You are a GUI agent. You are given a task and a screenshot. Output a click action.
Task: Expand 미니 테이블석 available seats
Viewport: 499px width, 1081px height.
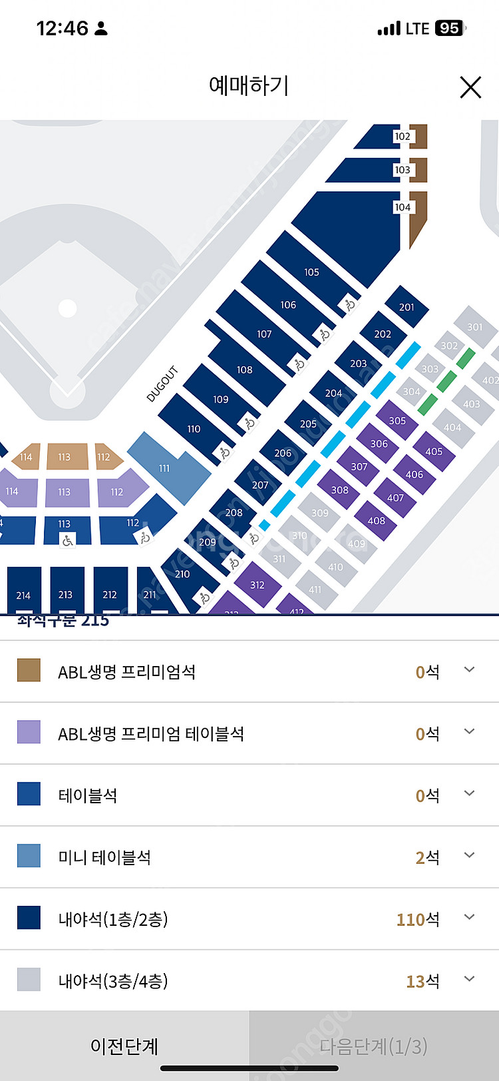pos(469,855)
